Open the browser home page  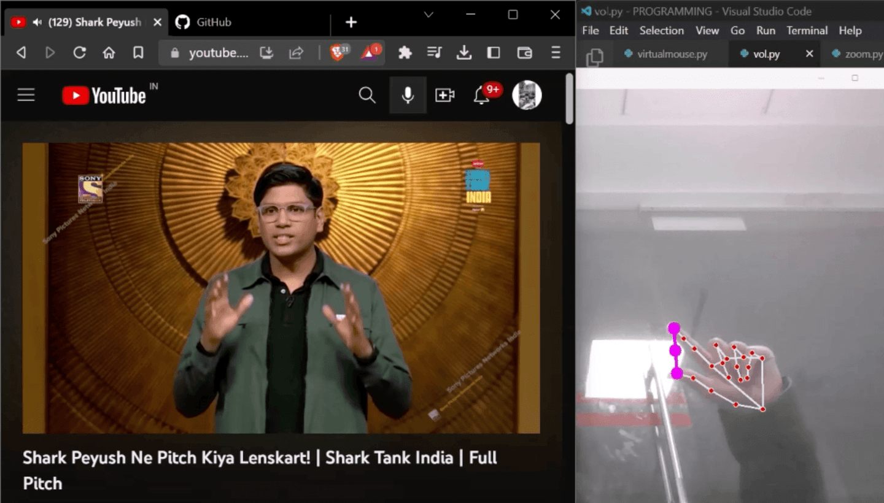click(109, 53)
